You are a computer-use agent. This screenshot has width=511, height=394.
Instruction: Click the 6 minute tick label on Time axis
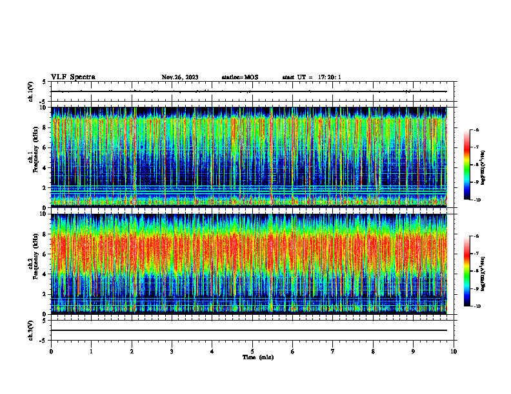[x=293, y=352]
